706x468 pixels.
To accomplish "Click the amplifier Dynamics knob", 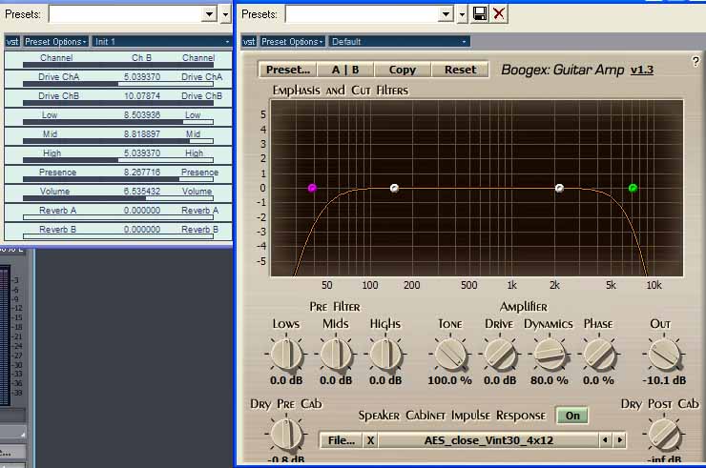I will click(549, 354).
